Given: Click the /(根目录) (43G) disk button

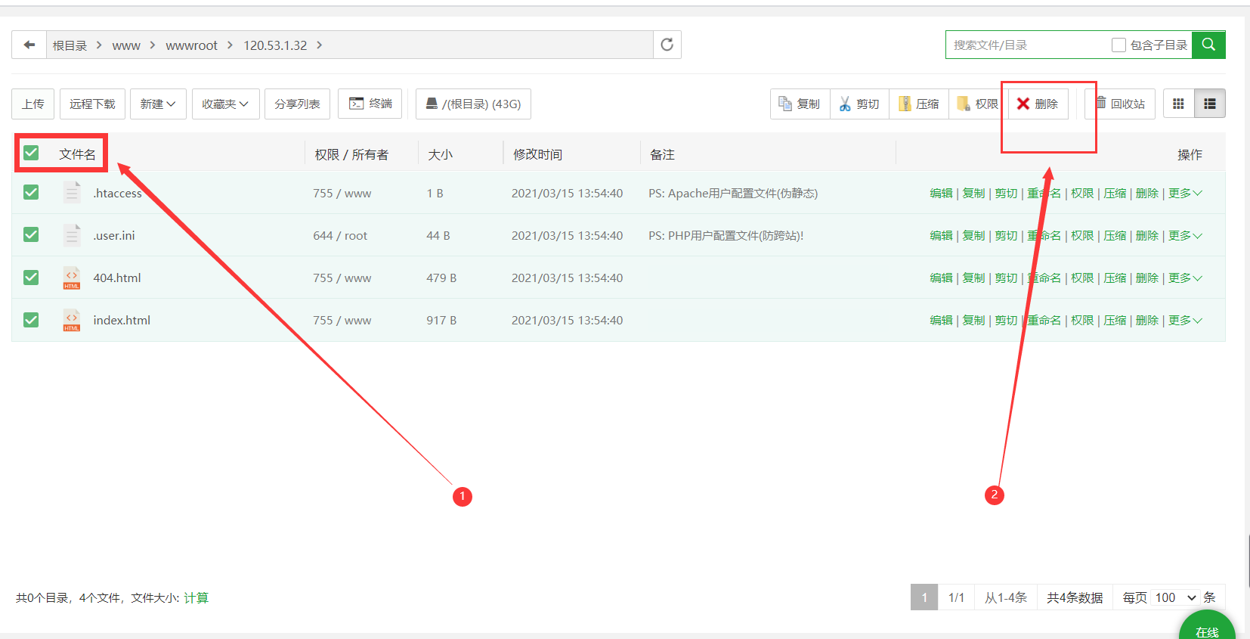Looking at the screenshot, I should [473, 104].
